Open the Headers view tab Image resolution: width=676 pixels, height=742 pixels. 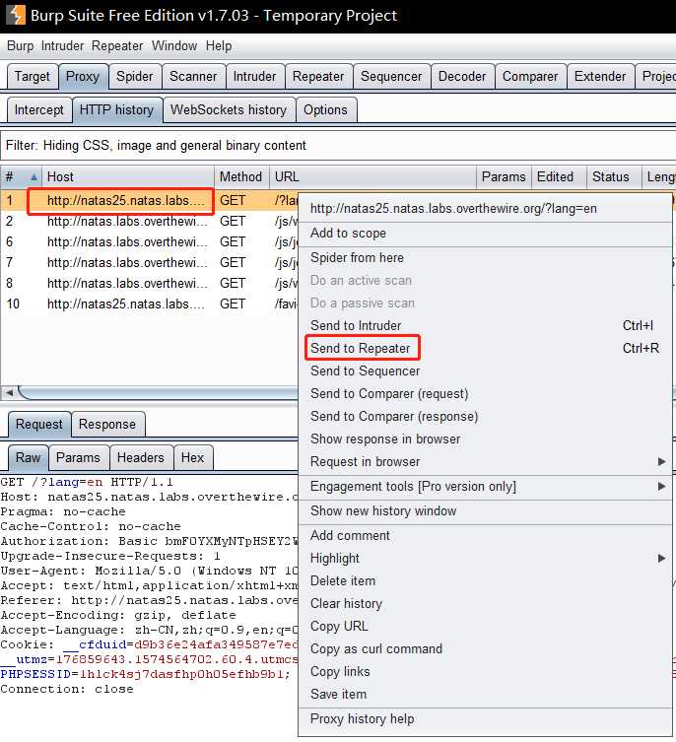141,458
